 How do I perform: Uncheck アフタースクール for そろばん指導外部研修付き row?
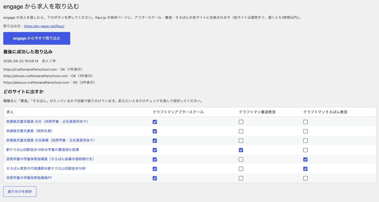point(155,160)
